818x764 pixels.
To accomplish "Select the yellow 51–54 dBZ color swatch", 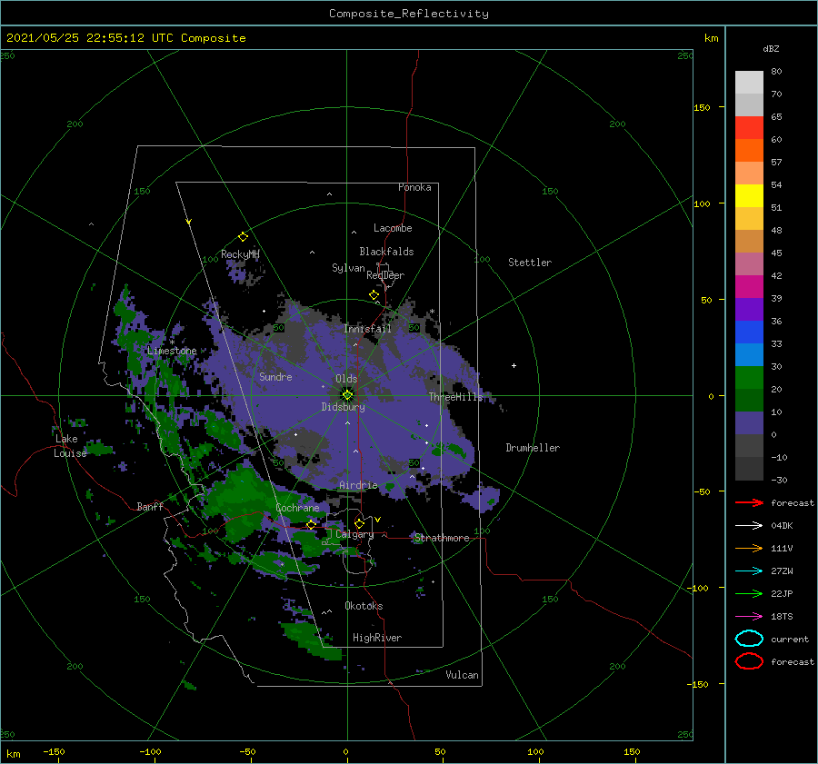I will tap(749, 196).
